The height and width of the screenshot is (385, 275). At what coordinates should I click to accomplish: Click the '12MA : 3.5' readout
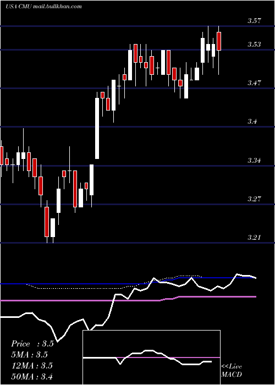point(32,365)
